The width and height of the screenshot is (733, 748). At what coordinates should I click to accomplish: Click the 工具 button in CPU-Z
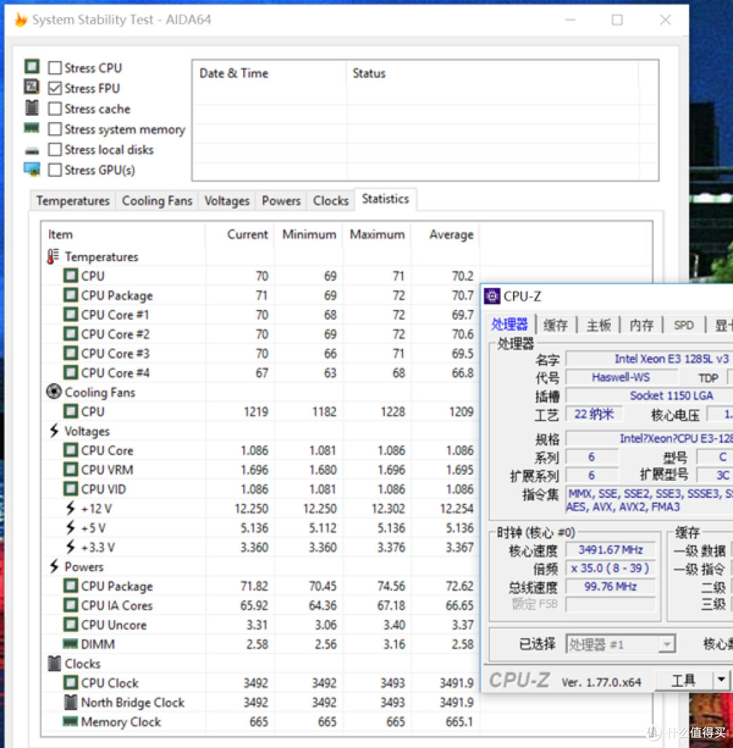coord(683,680)
